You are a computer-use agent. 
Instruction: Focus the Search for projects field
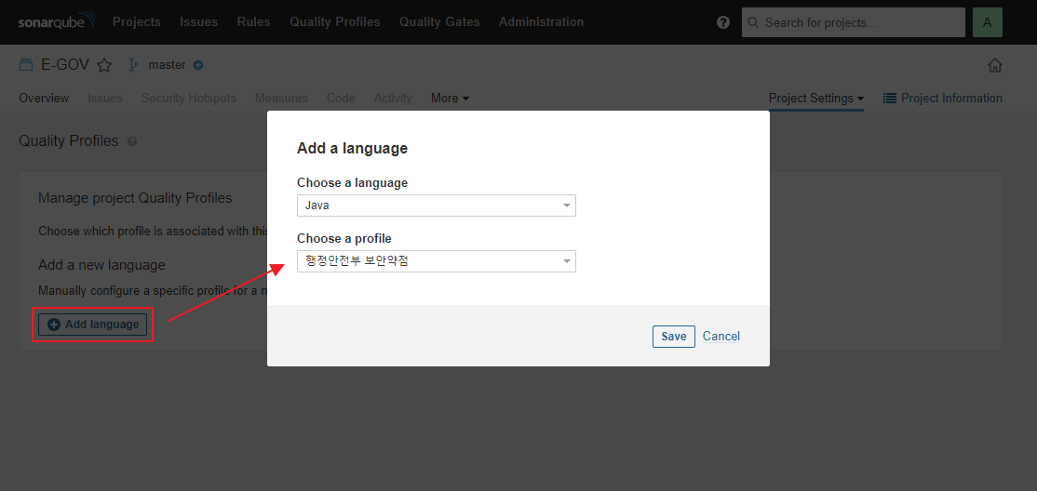pyautogui.click(x=853, y=22)
